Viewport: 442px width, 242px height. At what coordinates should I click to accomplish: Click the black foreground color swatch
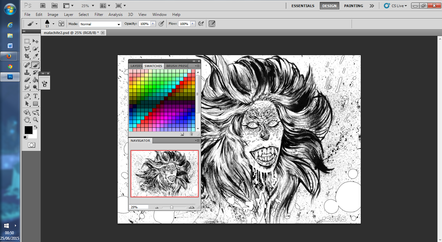28,130
